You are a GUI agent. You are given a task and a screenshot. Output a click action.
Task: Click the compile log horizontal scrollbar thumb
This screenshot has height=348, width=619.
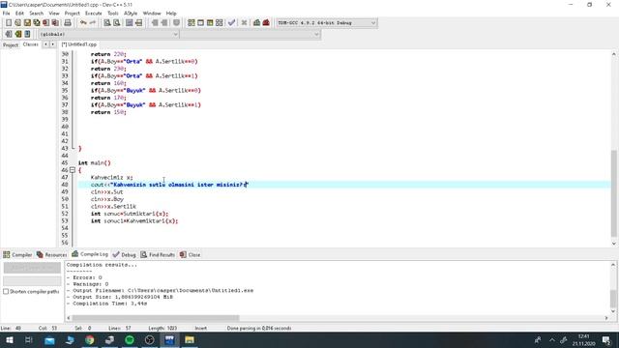click(156, 318)
